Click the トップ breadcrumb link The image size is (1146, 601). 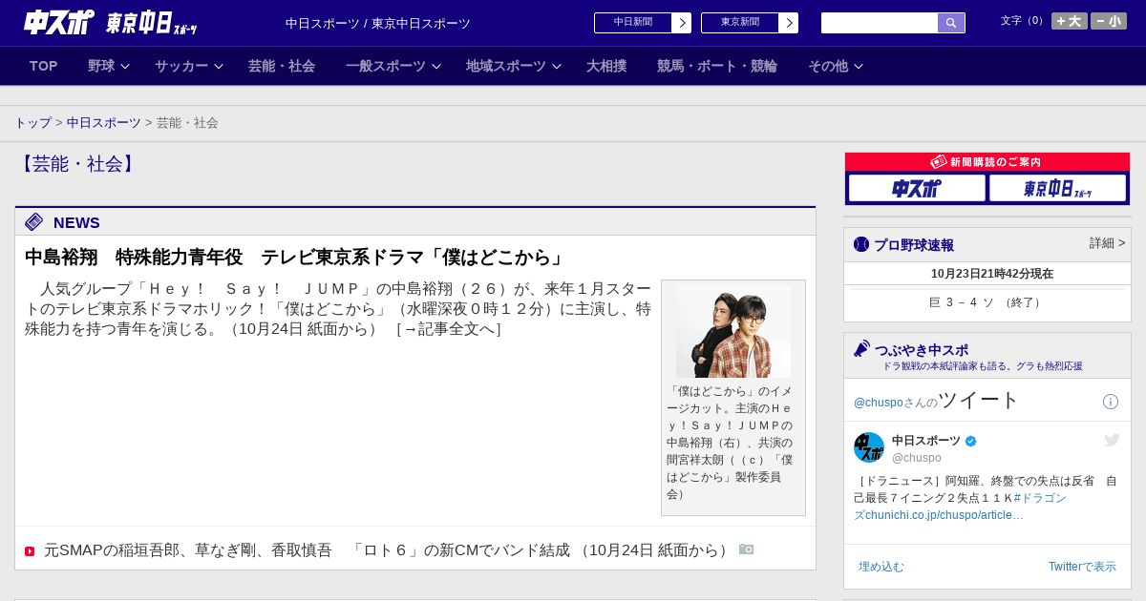[33, 123]
